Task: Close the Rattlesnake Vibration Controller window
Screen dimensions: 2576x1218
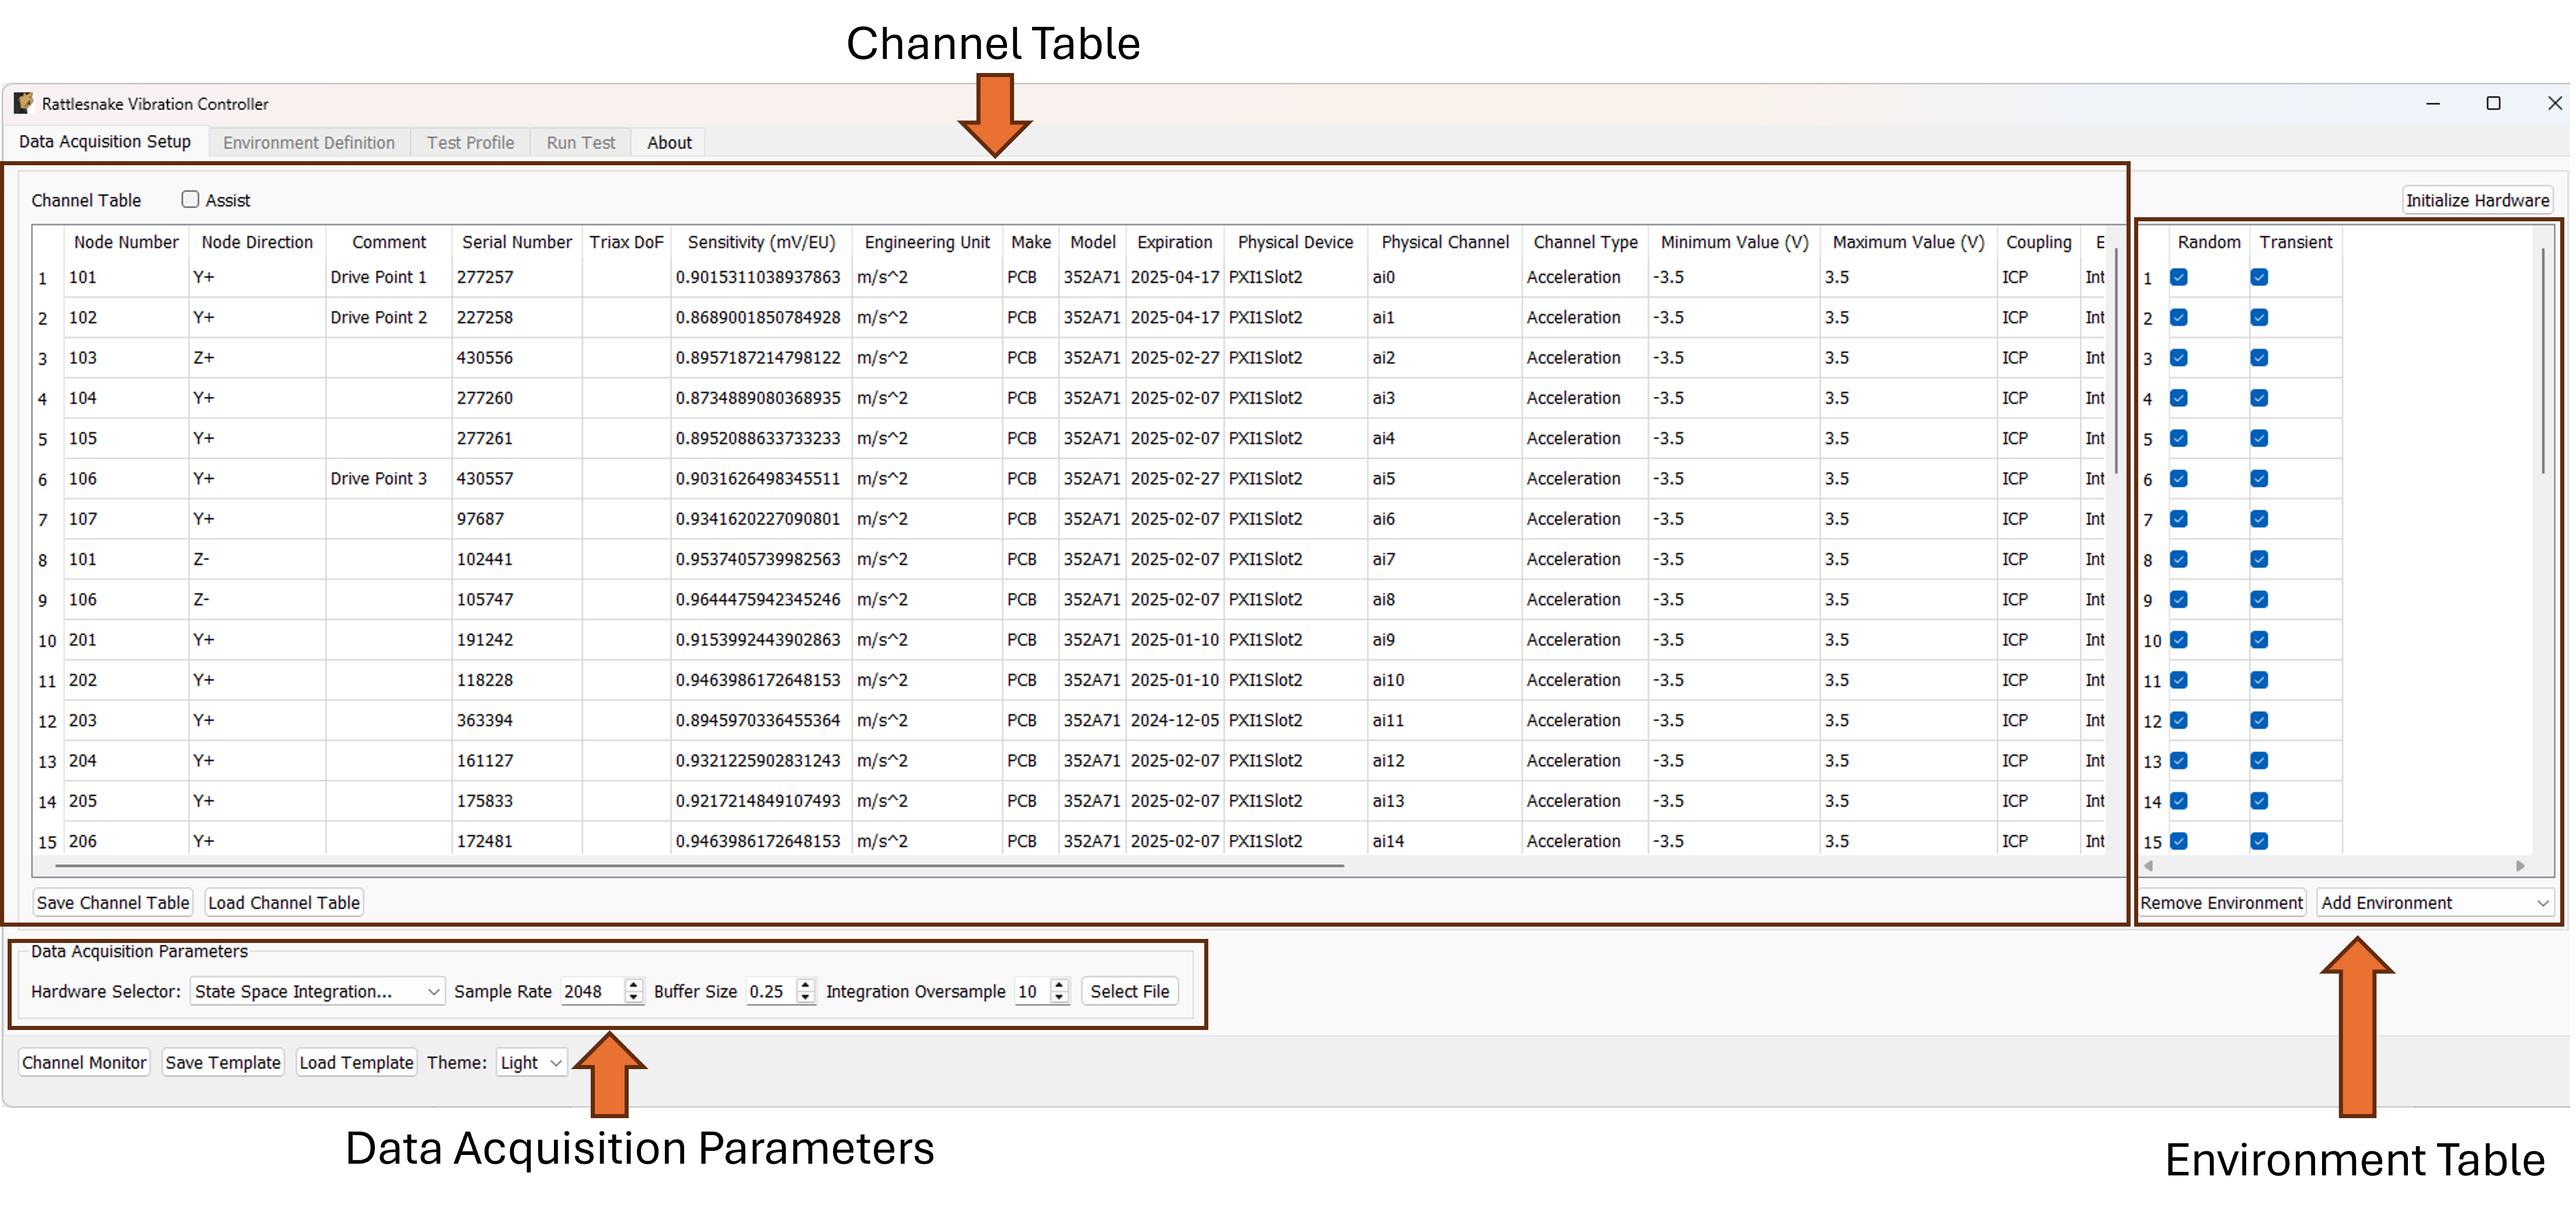Action: coord(2554,103)
